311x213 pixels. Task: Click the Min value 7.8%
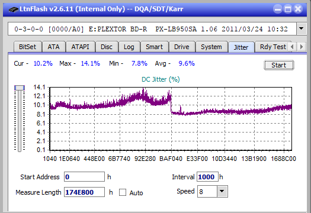pos(139,63)
